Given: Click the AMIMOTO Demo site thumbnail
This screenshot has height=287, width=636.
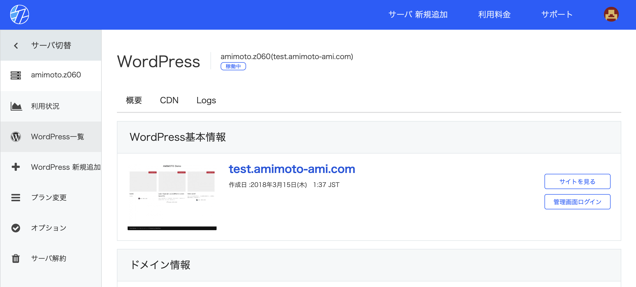Looking at the screenshot, I should [x=172, y=197].
